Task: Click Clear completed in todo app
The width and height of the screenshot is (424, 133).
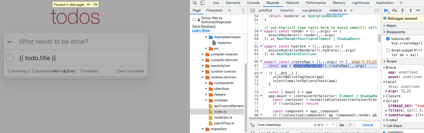Action: pyautogui.click(x=130, y=71)
